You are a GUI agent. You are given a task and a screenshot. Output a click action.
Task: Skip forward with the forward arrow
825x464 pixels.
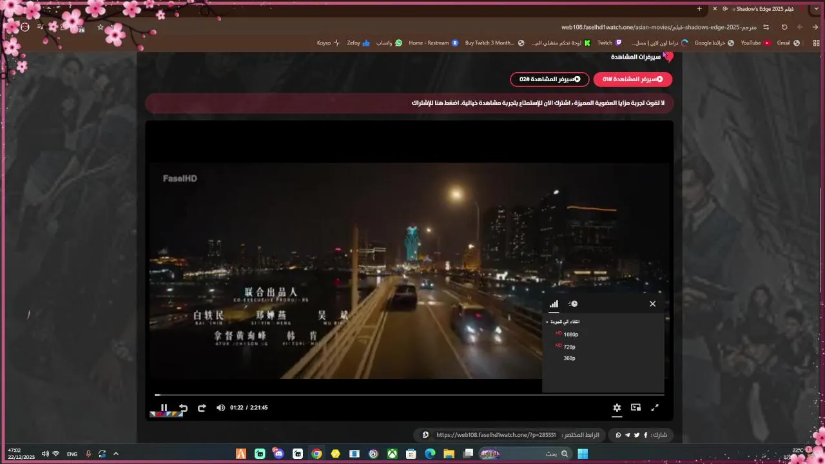tap(202, 407)
